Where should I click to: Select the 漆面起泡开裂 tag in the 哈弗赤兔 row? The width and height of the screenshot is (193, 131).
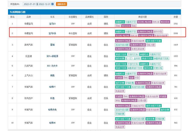click(138, 106)
